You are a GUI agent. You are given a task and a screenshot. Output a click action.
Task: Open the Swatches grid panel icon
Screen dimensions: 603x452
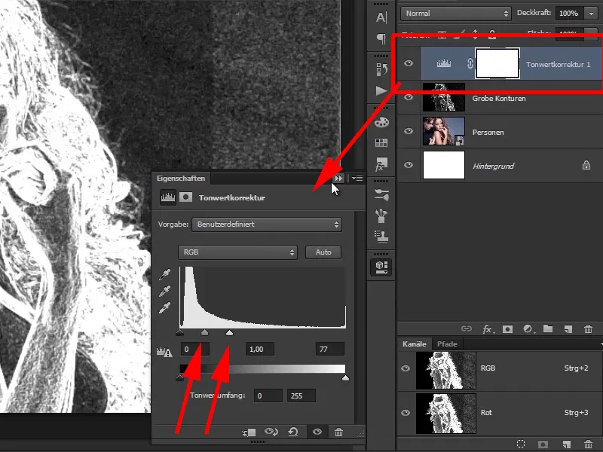pyautogui.click(x=381, y=142)
